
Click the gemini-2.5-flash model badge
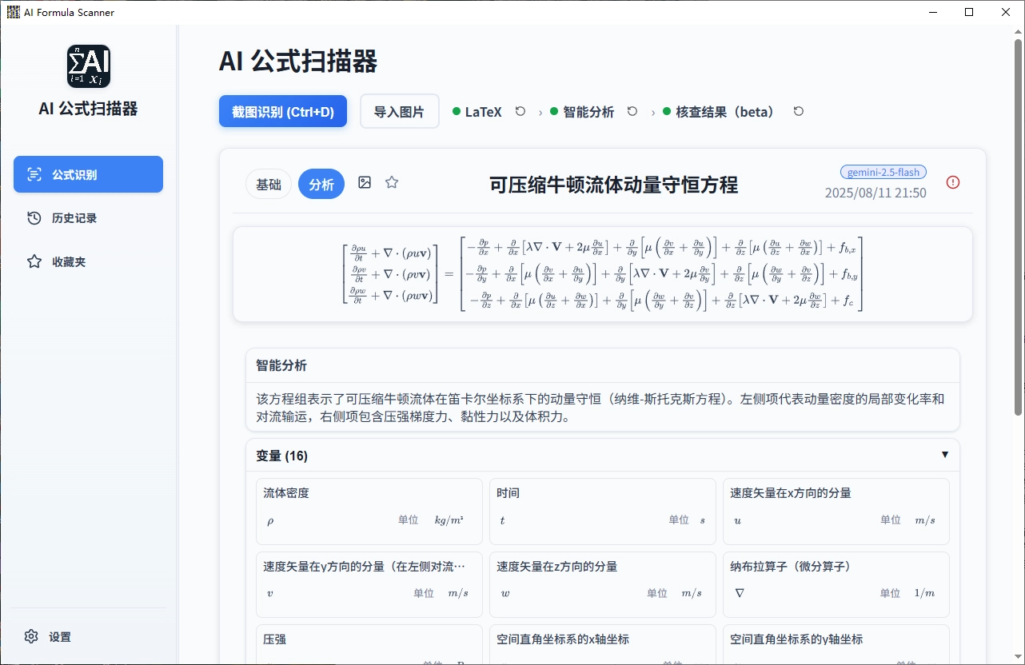pos(883,172)
